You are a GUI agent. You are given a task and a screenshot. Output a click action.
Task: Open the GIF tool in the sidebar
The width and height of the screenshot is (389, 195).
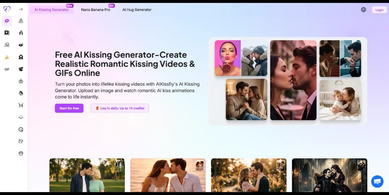7,69
